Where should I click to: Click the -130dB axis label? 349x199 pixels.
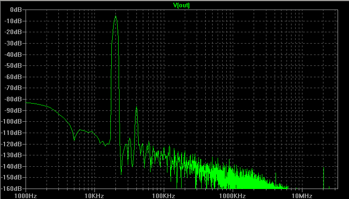(x=11, y=155)
